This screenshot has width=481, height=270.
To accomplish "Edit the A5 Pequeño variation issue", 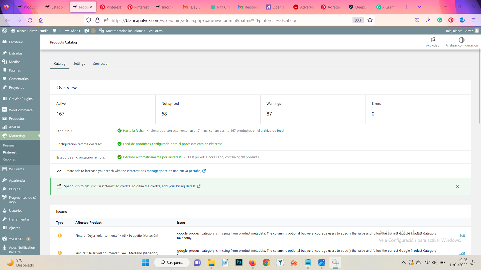I will [462, 235].
